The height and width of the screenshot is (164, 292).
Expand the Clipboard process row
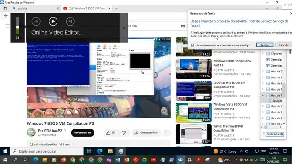pyautogui.click(x=263, y=54)
